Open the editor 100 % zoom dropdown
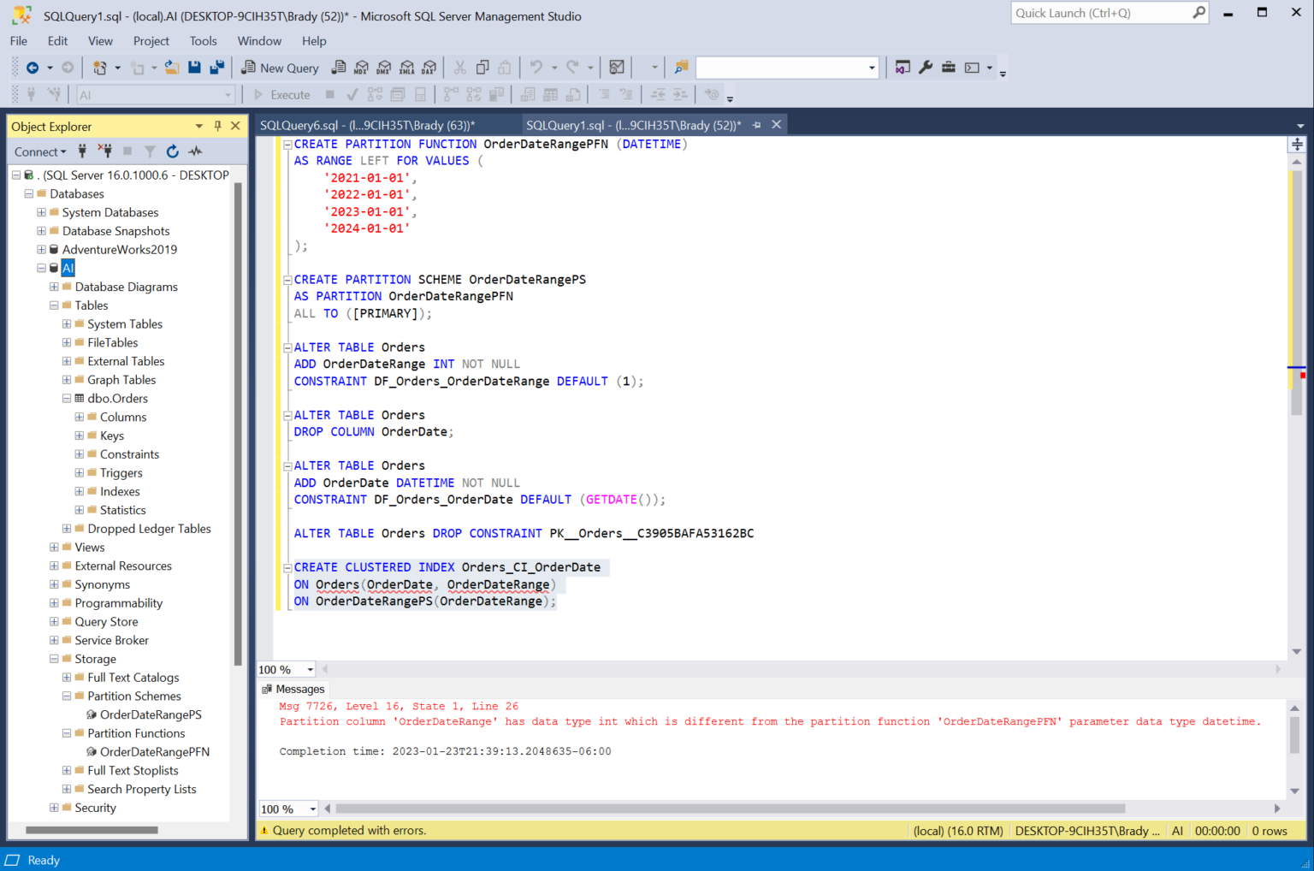Viewport: 1314px width, 871px height. pos(310,670)
